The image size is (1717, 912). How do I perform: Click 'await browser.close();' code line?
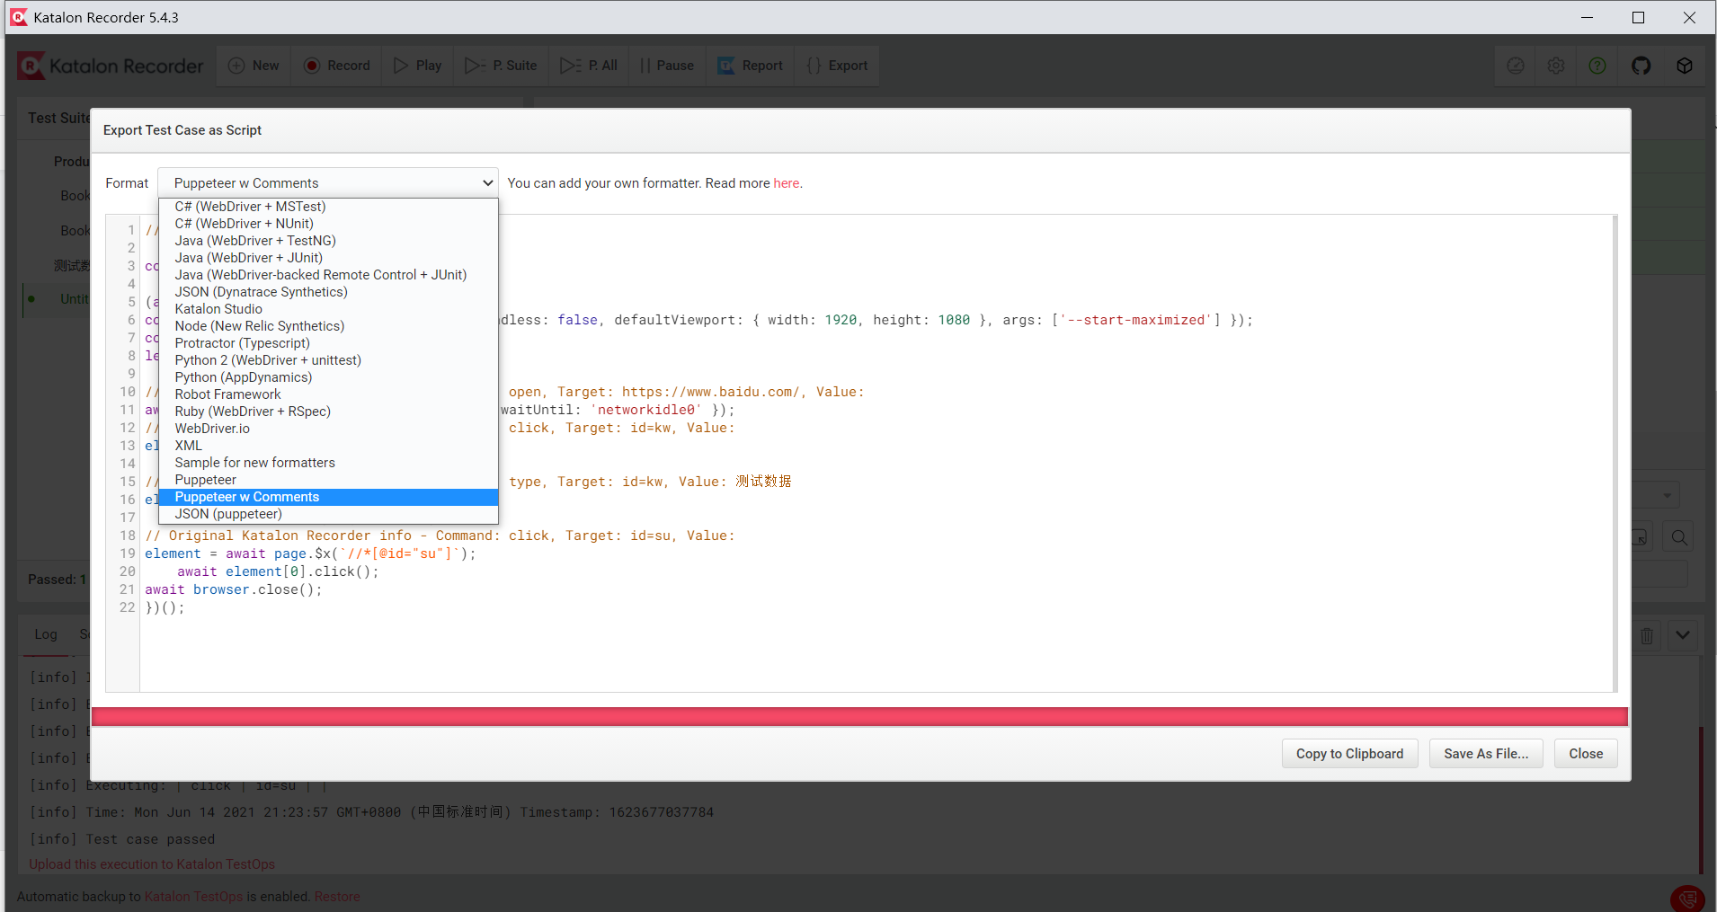pyautogui.click(x=233, y=589)
